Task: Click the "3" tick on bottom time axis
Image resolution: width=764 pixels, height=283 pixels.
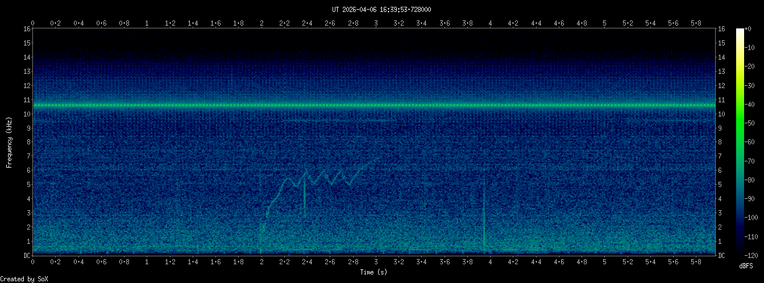Action: click(376, 262)
